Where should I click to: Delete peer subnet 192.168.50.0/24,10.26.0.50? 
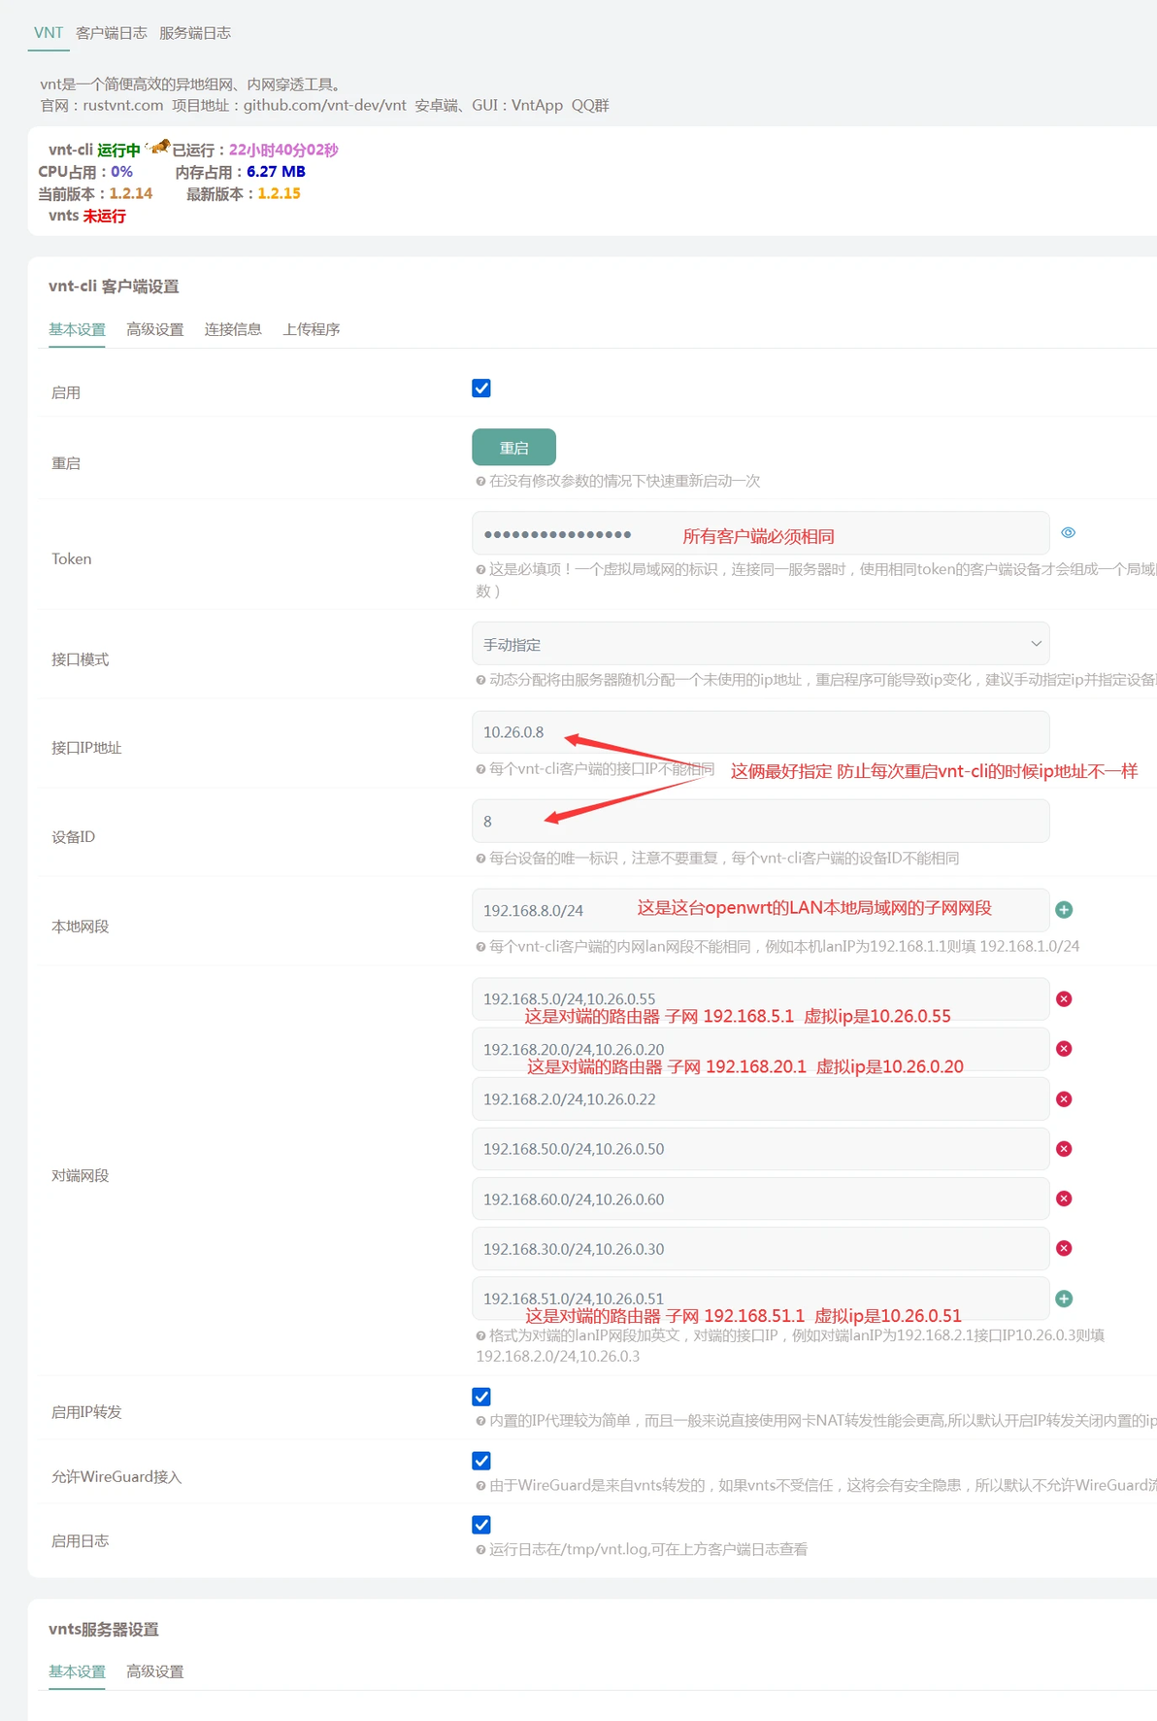tap(1064, 1148)
